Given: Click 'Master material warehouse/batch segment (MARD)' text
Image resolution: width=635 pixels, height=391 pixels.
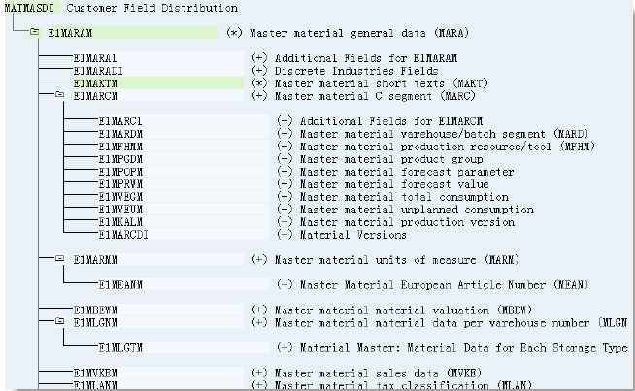Looking at the screenshot, I should tap(444, 134).
